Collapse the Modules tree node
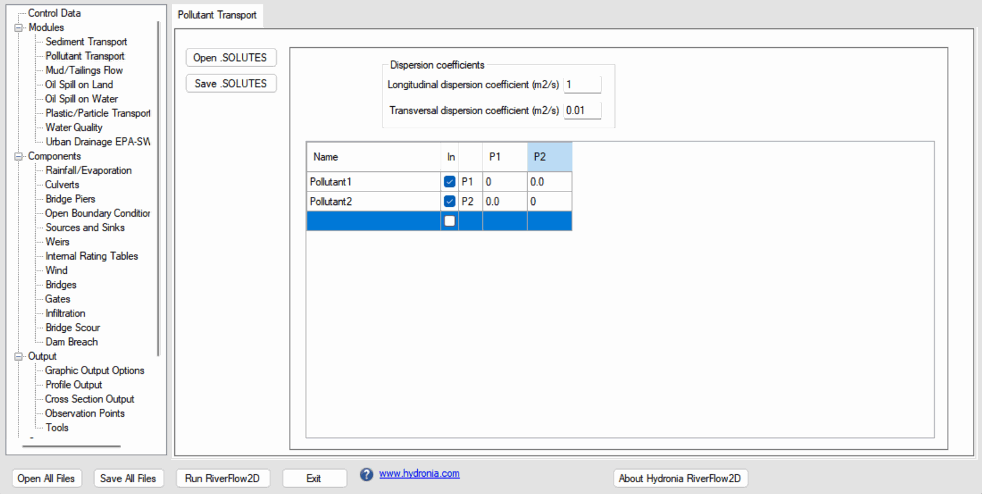Viewport: 982px width, 494px height. [18, 28]
